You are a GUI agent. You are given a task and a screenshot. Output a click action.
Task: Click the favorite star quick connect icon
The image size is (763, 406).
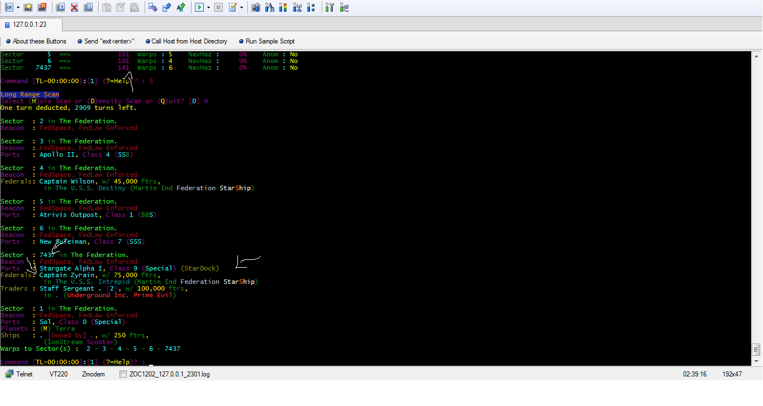click(28, 7)
